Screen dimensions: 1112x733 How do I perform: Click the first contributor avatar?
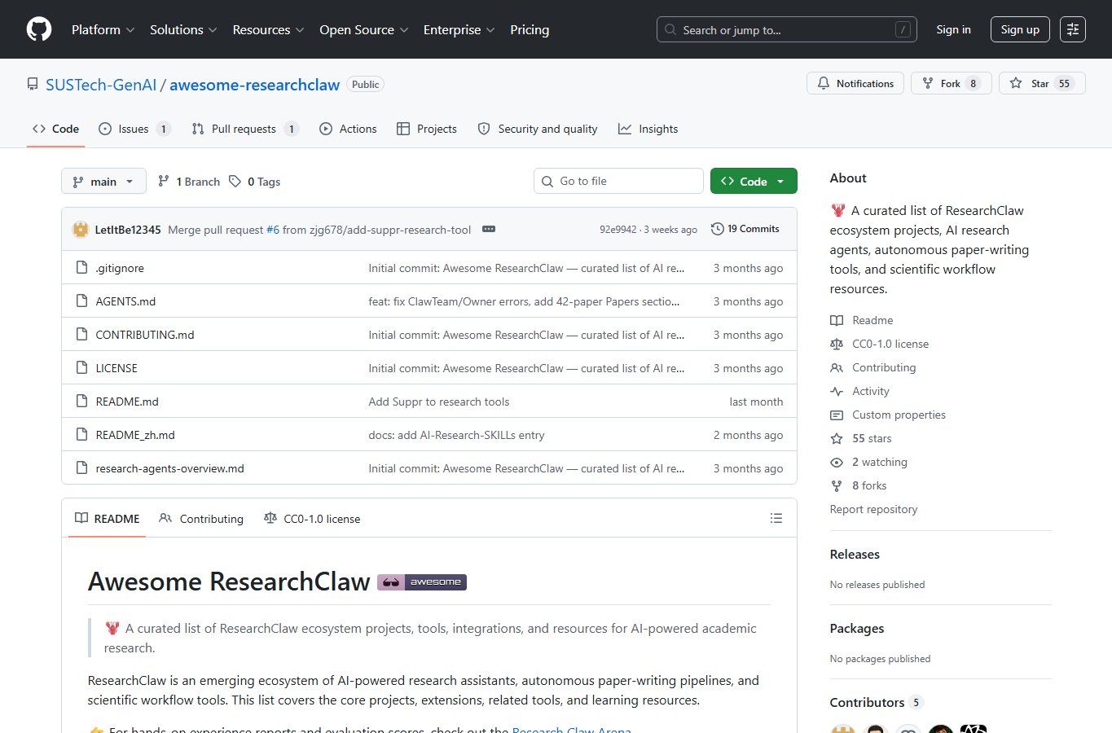(843, 729)
